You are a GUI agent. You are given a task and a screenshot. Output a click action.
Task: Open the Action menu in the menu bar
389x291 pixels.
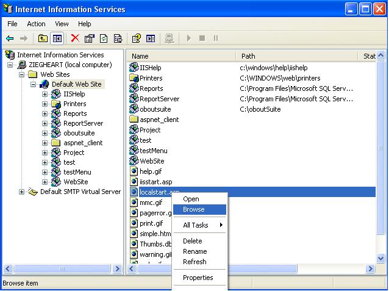click(36, 24)
